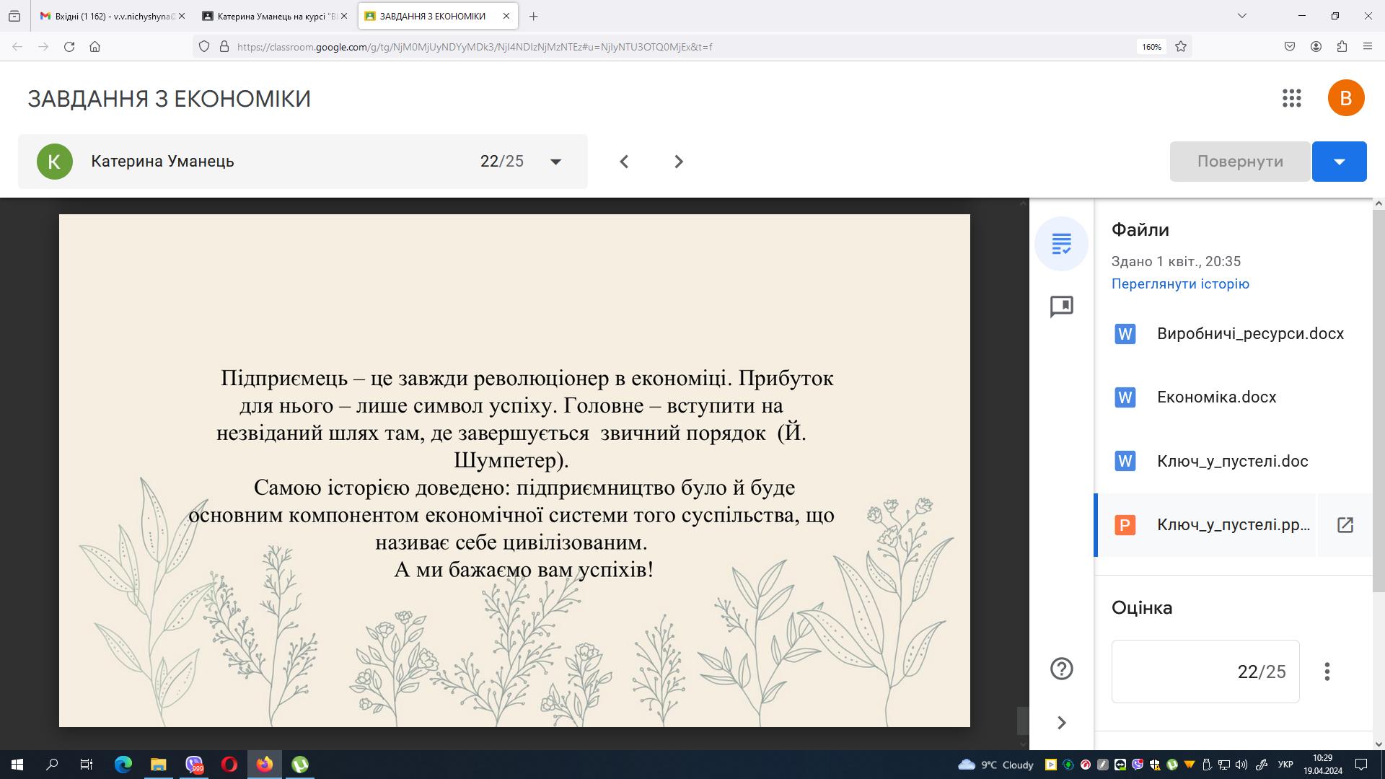The height and width of the screenshot is (779, 1385).
Task: Go to the previous student arrow
Action: pos(624,162)
